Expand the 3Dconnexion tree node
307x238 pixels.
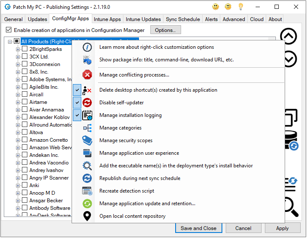(x=18, y=64)
